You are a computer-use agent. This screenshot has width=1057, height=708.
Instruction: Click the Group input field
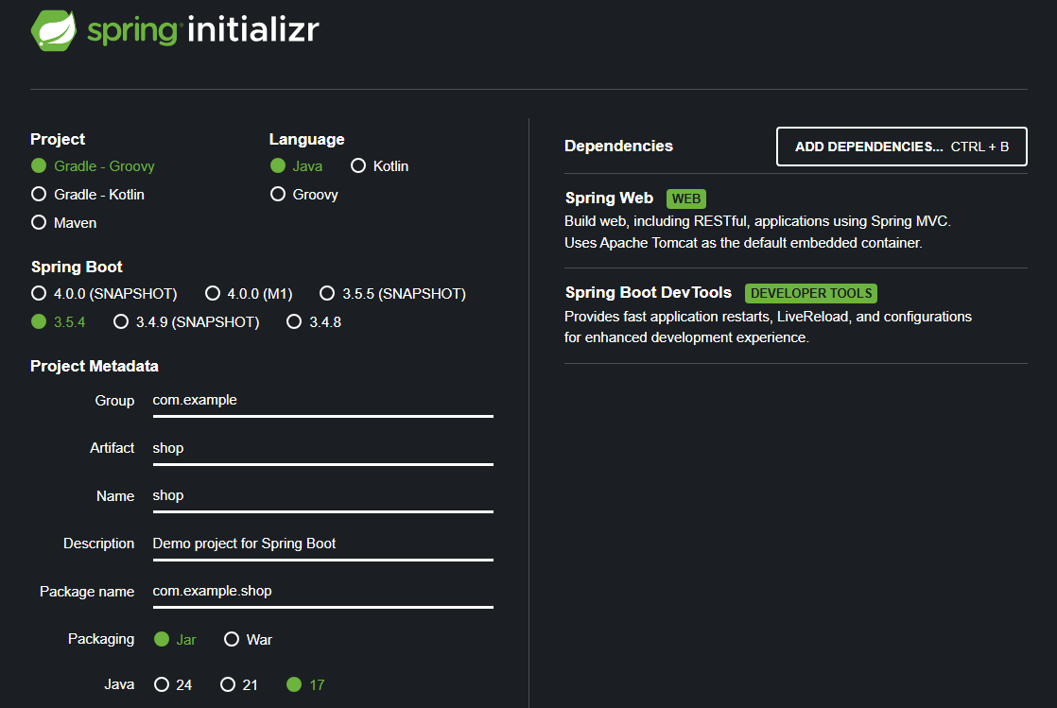coord(321,400)
